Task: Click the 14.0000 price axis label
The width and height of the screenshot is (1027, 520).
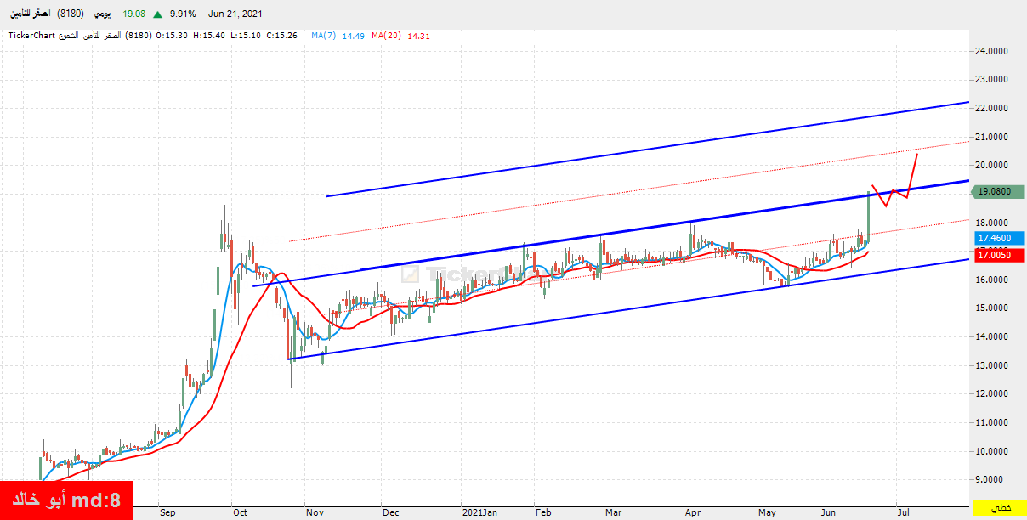Action: pyautogui.click(x=992, y=336)
